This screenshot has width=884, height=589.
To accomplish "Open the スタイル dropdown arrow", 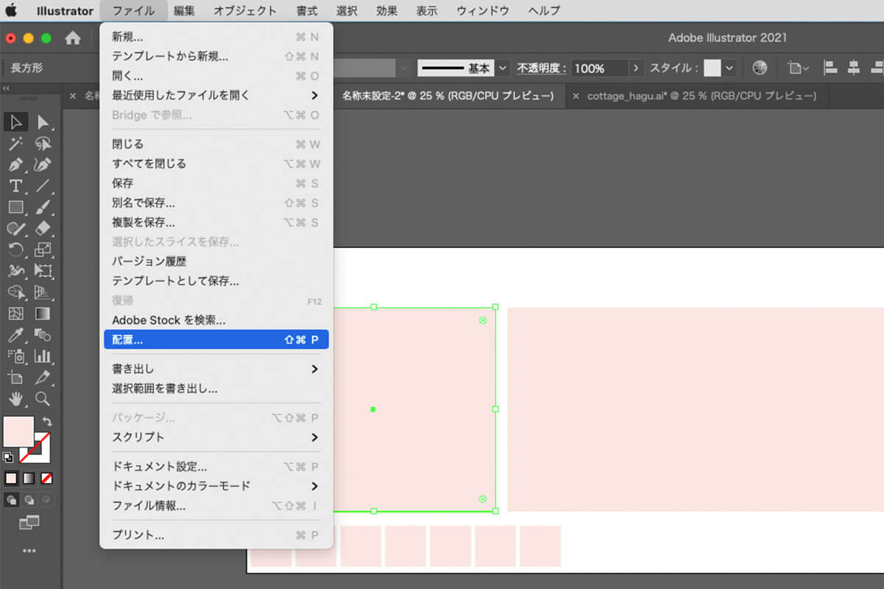I will (x=729, y=68).
